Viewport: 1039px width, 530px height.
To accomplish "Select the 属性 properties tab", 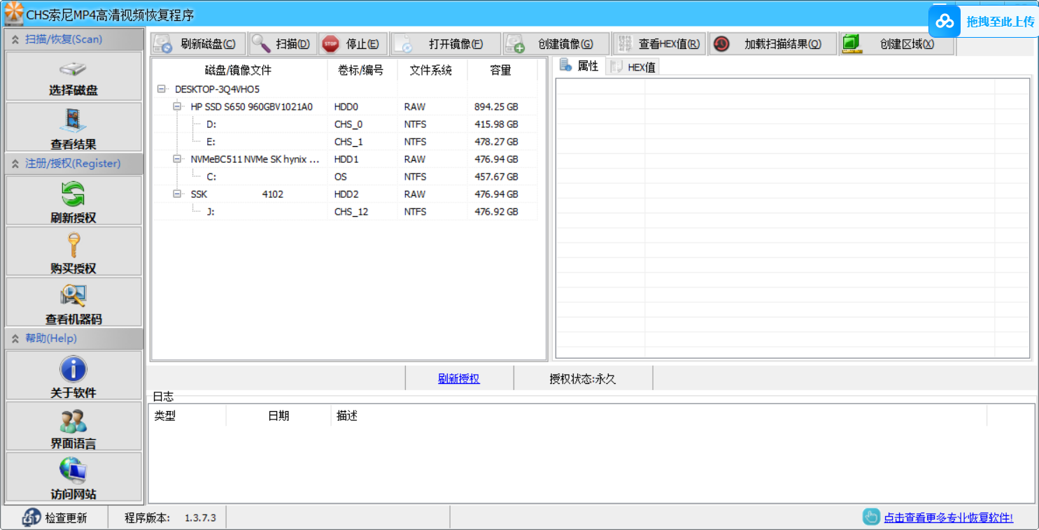I will [x=579, y=66].
